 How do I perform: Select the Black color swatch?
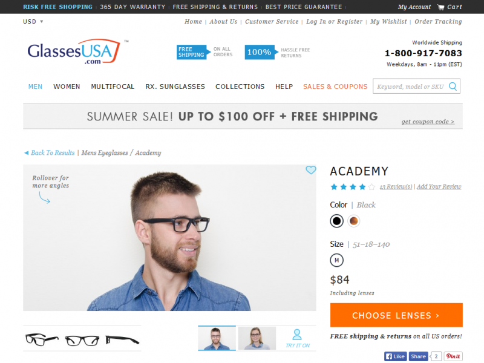click(336, 221)
